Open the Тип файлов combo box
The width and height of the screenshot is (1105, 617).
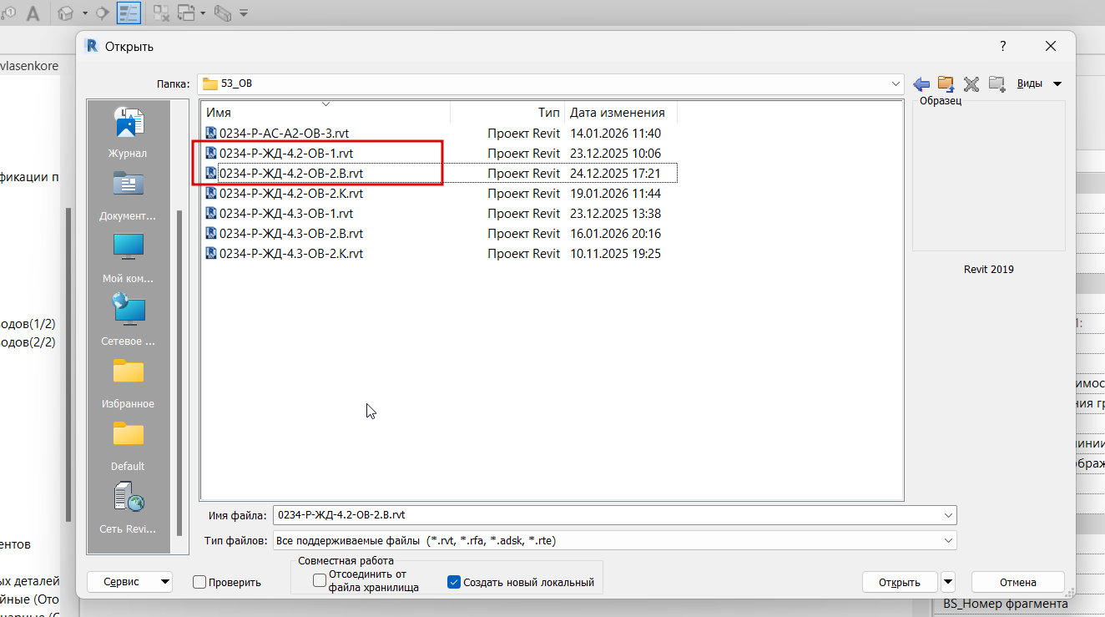click(x=614, y=541)
